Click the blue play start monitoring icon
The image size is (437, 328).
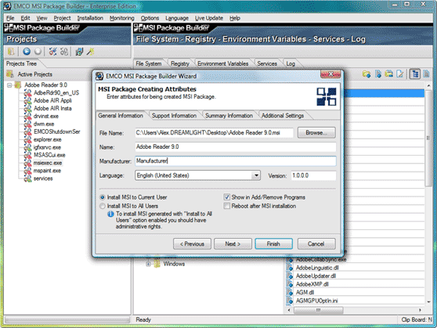click(x=27, y=52)
